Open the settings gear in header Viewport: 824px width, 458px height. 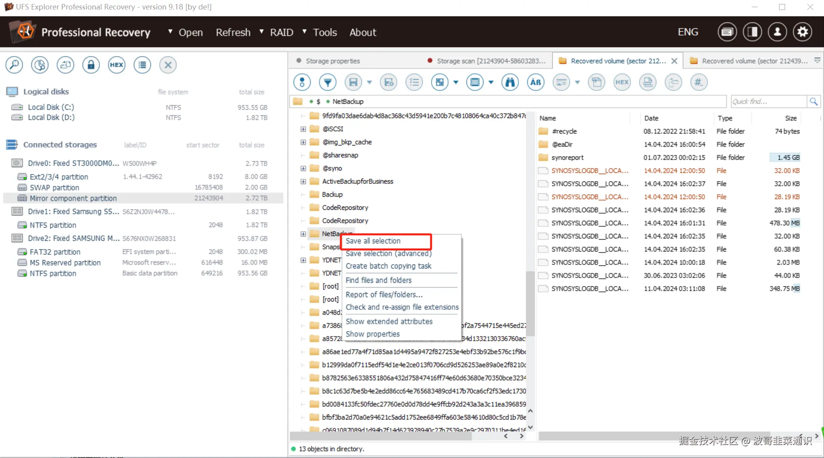coord(803,32)
